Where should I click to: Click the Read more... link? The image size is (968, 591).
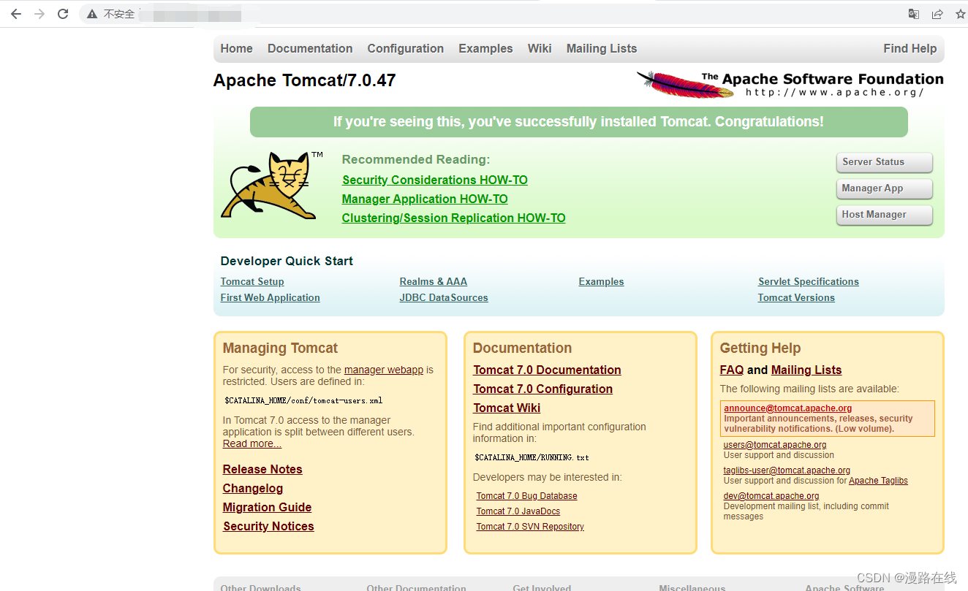tap(252, 443)
